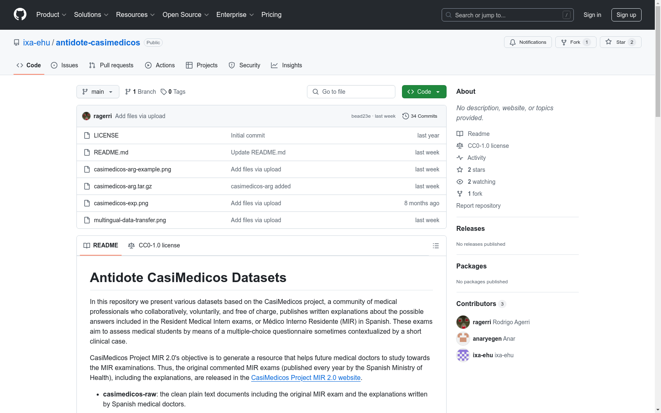The height and width of the screenshot is (413, 661).
Task: Open the 34 Commits link
Action: [x=420, y=116]
